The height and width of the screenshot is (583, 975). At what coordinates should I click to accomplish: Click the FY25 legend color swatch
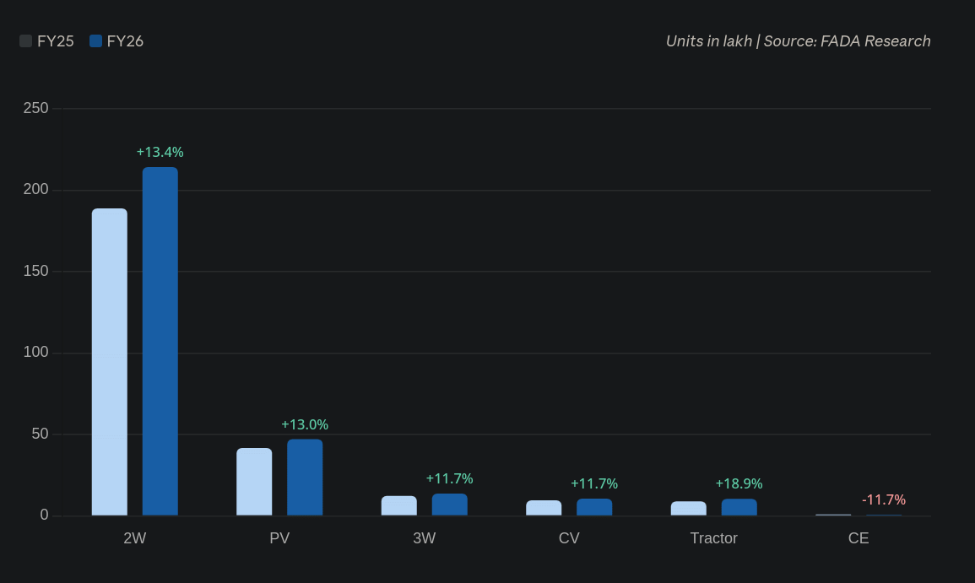[x=26, y=41]
